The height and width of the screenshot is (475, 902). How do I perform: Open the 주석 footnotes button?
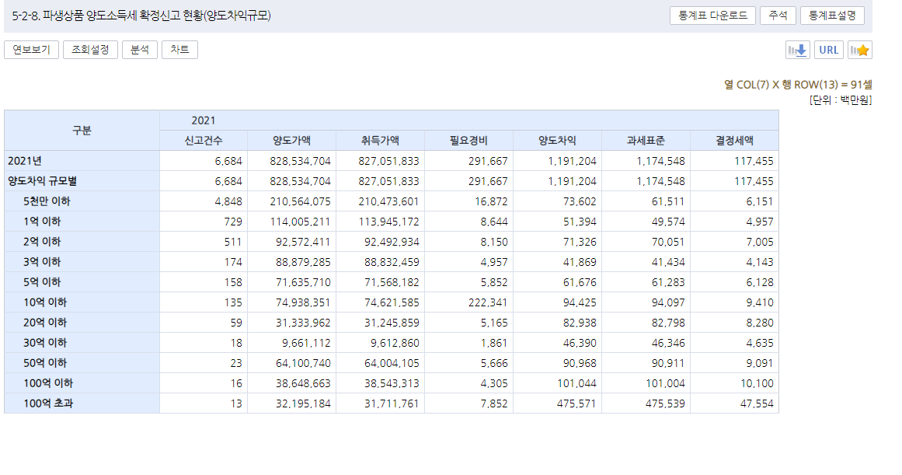778,16
